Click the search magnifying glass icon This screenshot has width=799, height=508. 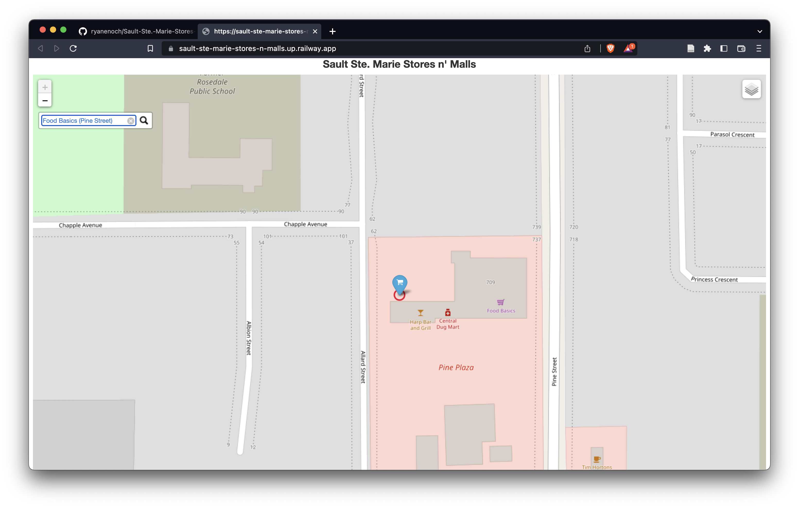pyautogui.click(x=144, y=120)
